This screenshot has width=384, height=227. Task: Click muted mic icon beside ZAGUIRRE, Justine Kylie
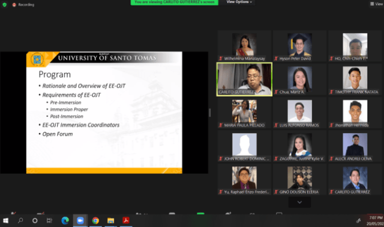(276, 159)
